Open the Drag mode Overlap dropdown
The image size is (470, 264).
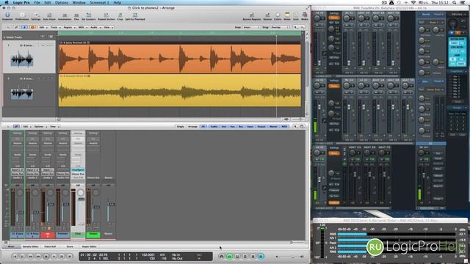click(x=279, y=27)
